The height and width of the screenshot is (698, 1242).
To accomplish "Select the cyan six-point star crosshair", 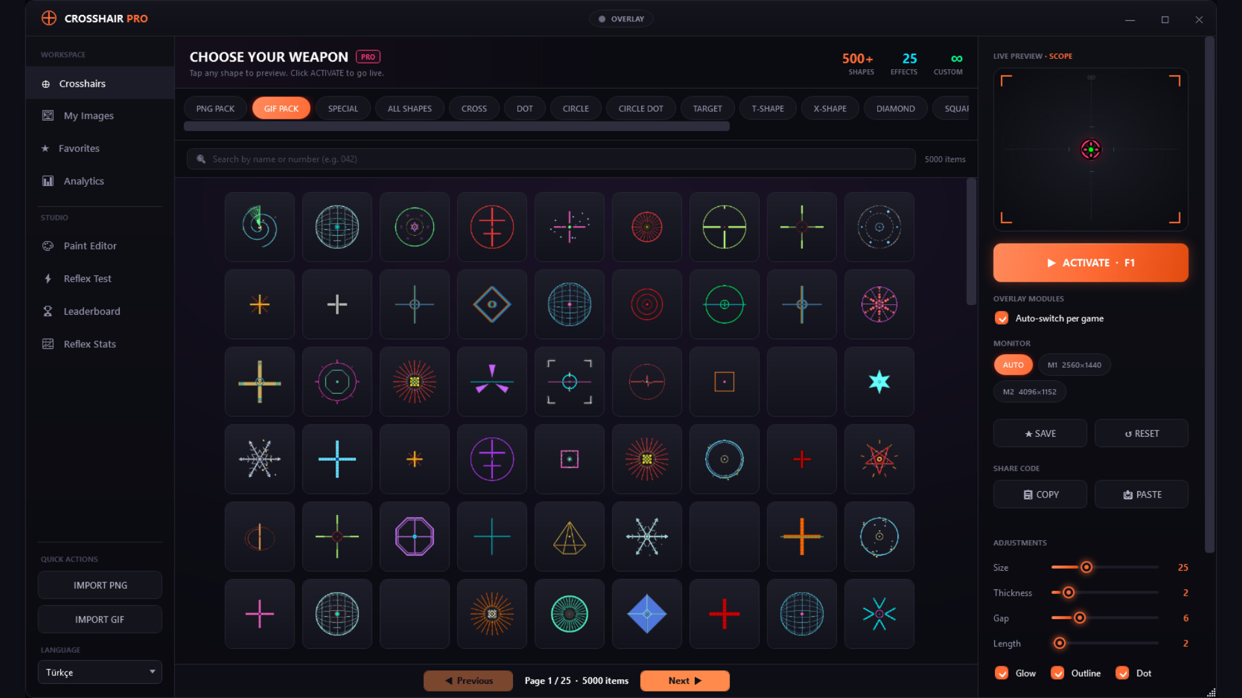I will coord(879,381).
